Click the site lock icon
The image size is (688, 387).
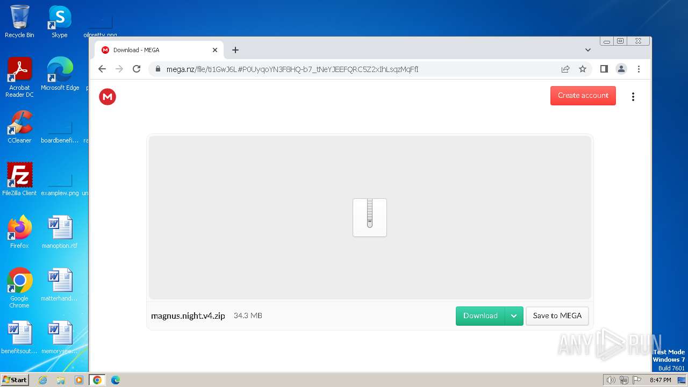point(158,69)
